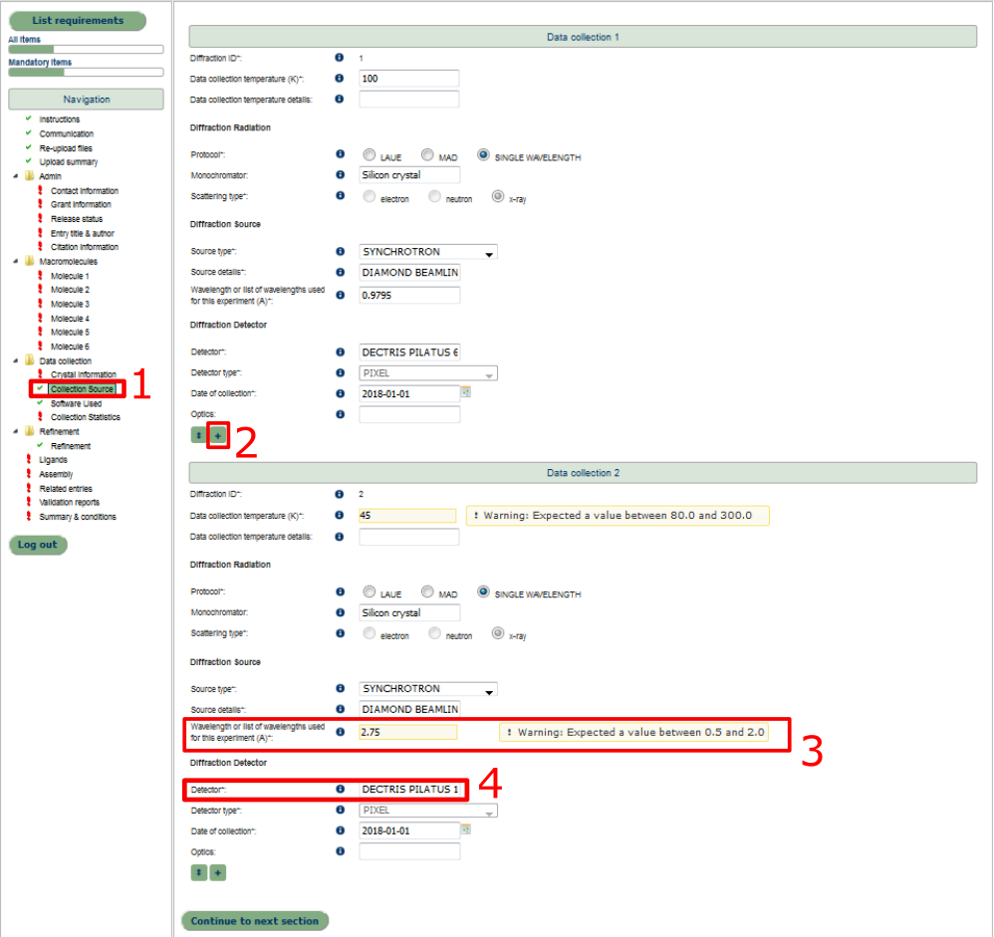The image size is (994, 937).
Task: Click the Optics field in Data collection 1
Action: (409, 414)
